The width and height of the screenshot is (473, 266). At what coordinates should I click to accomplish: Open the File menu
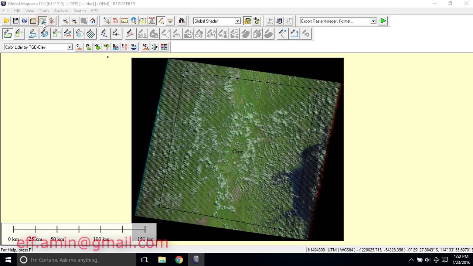[6, 11]
